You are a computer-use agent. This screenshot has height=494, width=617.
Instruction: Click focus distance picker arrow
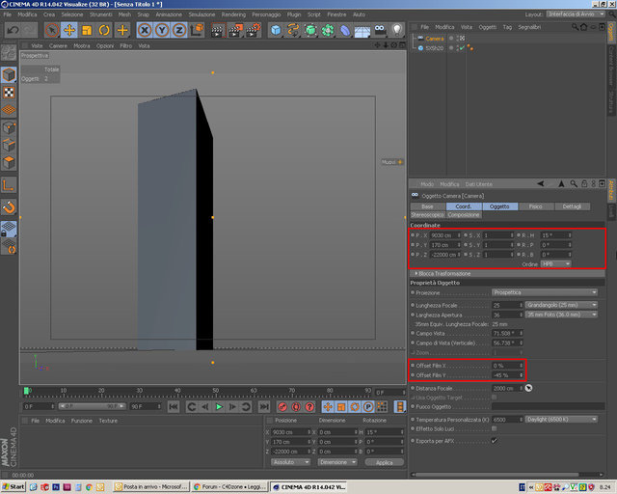(528, 388)
